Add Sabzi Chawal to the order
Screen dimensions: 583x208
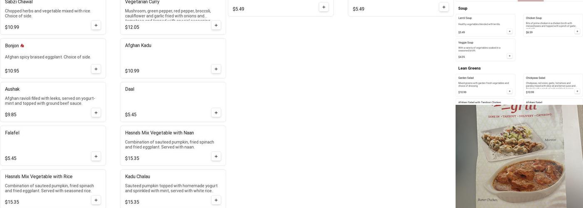point(96,25)
